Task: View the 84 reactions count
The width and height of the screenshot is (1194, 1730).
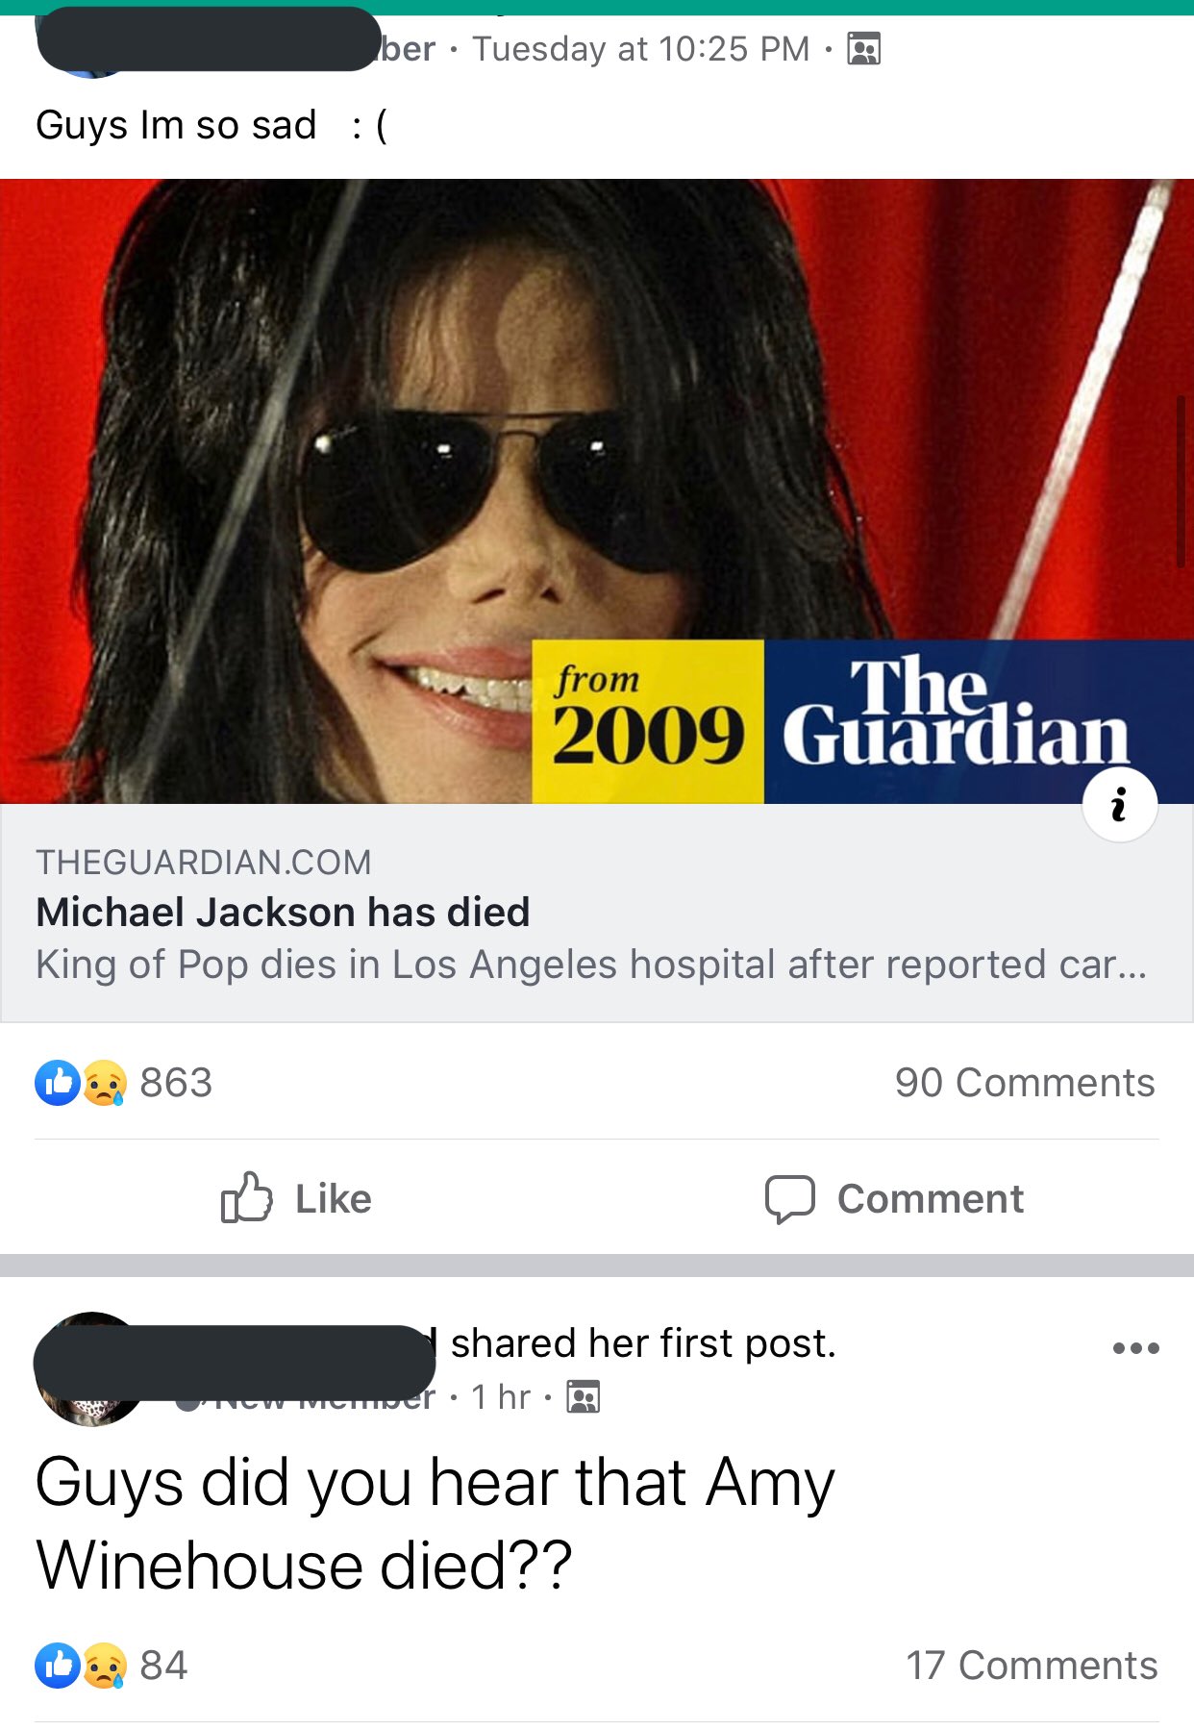Action: (x=163, y=1666)
